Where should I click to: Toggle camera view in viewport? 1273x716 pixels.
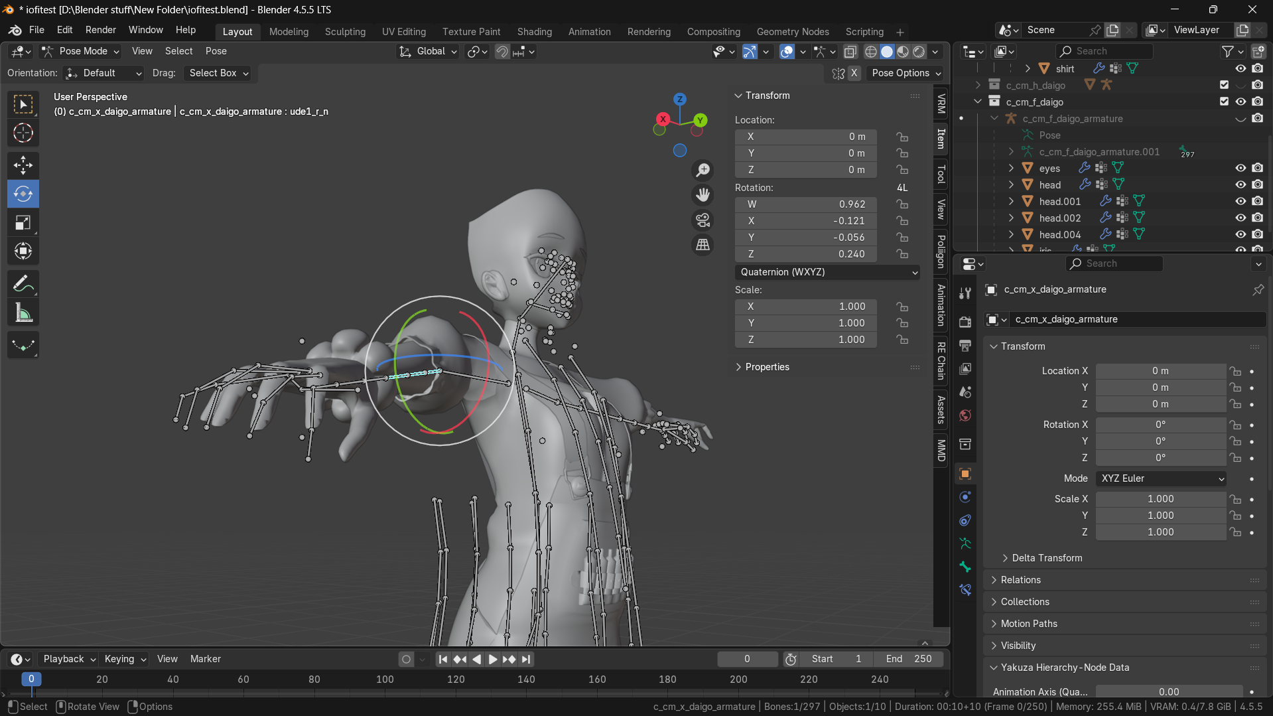pyautogui.click(x=703, y=220)
